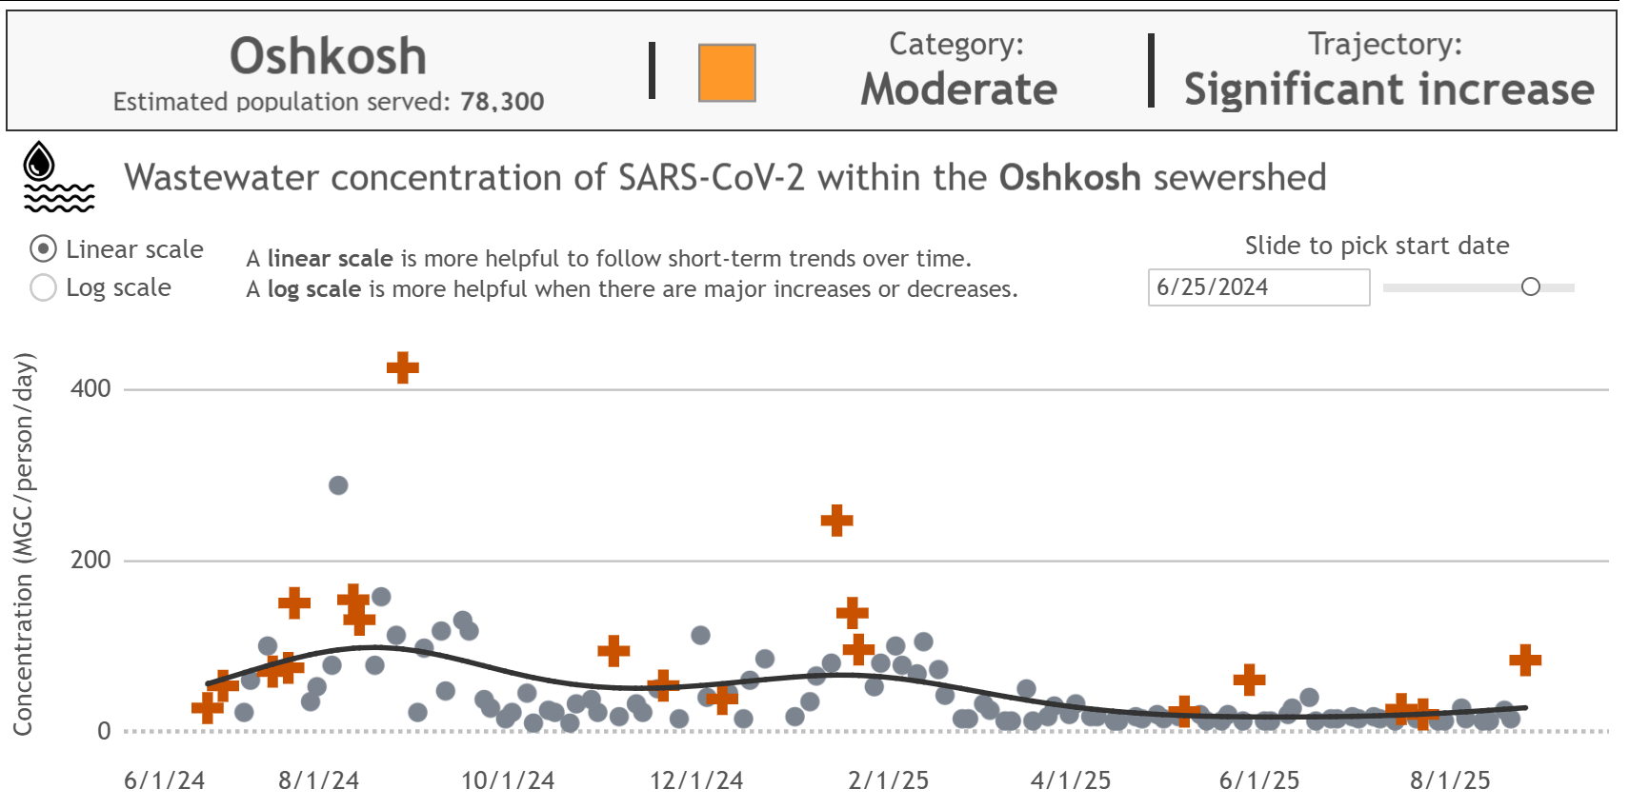Screen dimensions: 1629x809
Task: Click the start date slider handle
Action: coord(1530,286)
